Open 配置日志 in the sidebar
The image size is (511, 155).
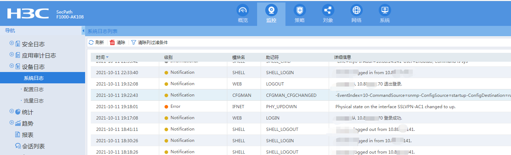click(x=34, y=89)
